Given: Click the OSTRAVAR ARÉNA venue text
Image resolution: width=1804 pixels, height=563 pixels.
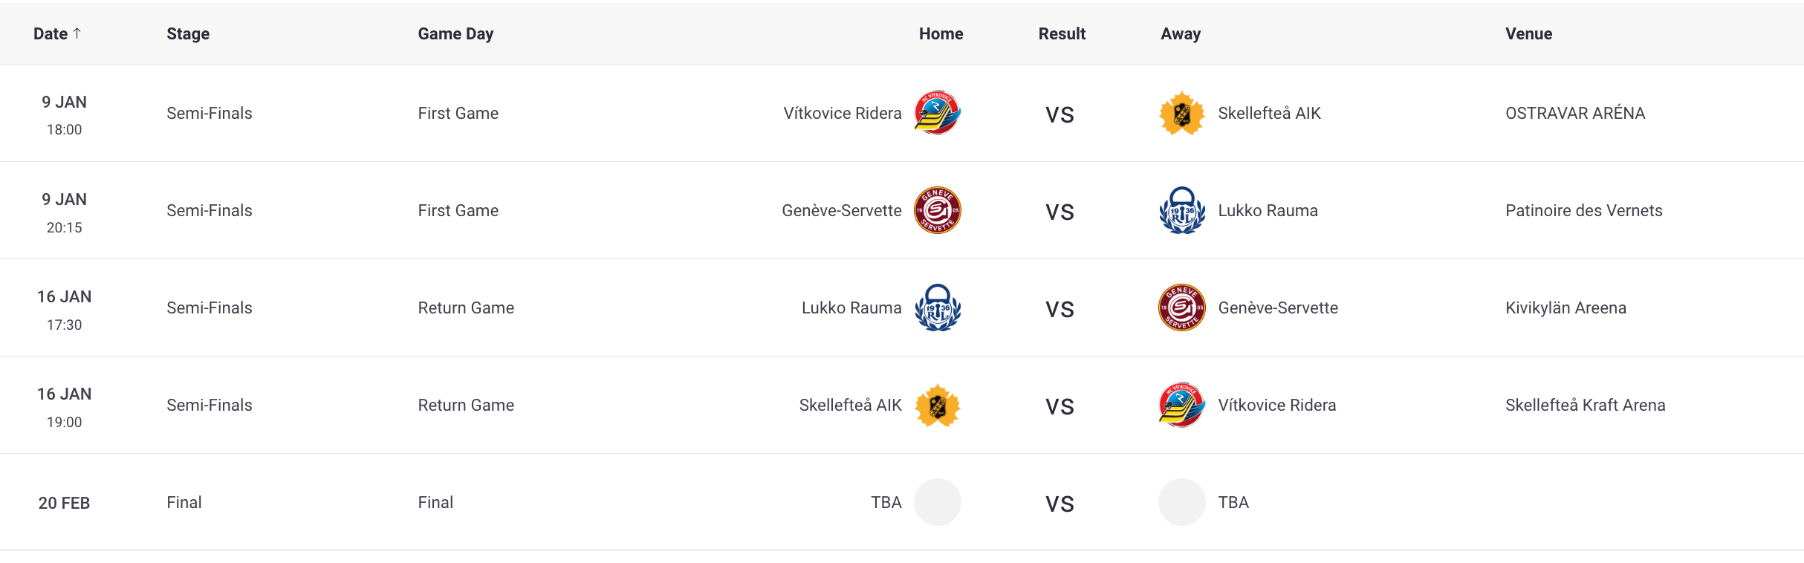Looking at the screenshot, I should pyautogui.click(x=1575, y=113).
